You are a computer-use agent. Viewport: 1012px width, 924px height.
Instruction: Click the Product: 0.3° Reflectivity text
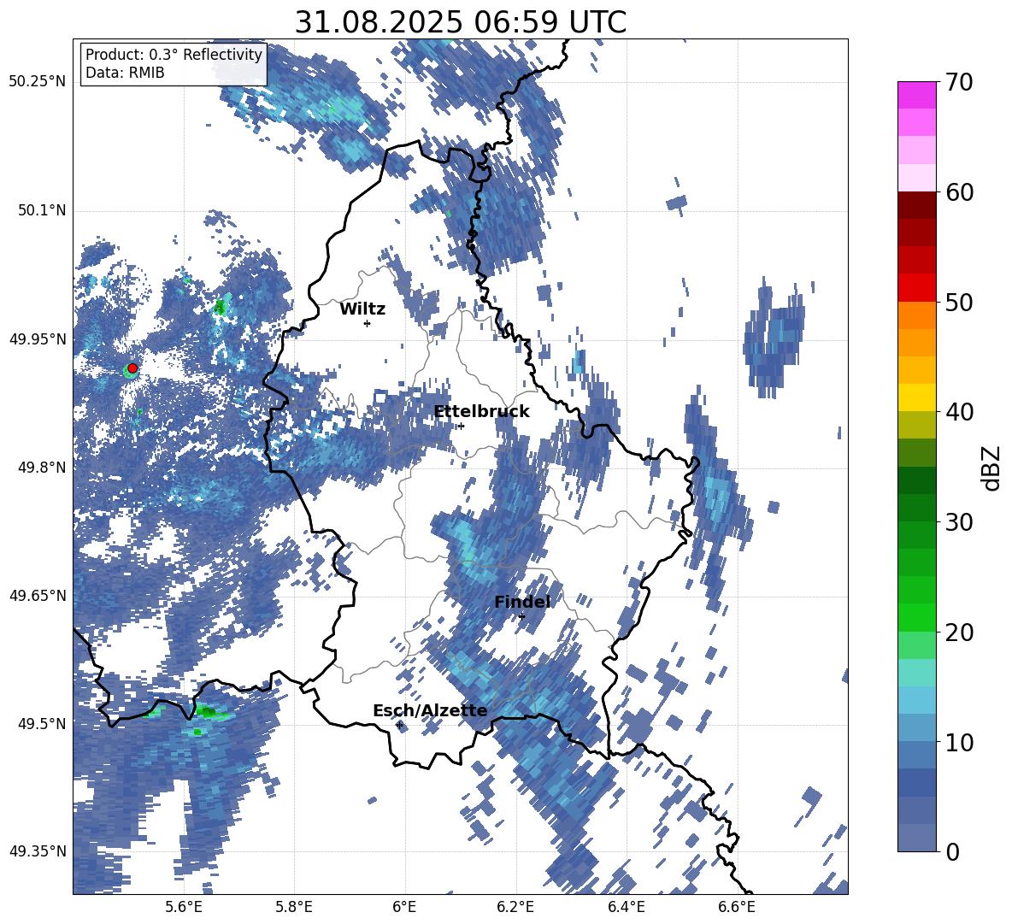[174, 55]
